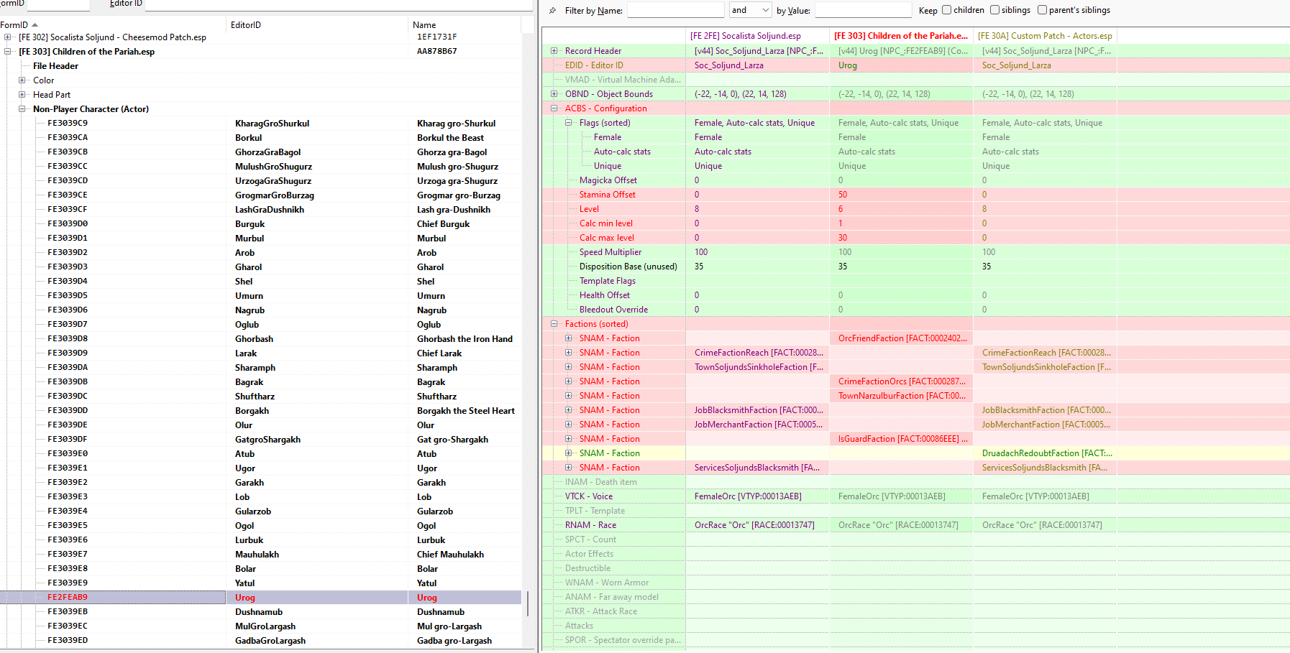The height and width of the screenshot is (653, 1290).
Task: Select Calc max level value 30
Action: (843, 238)
